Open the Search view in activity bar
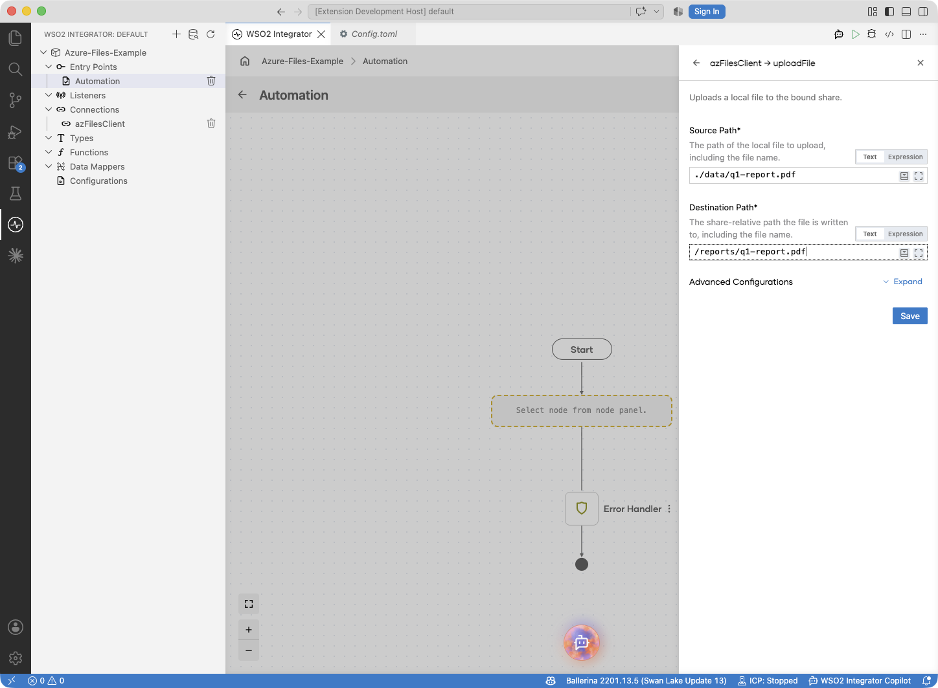 (15, 69)
